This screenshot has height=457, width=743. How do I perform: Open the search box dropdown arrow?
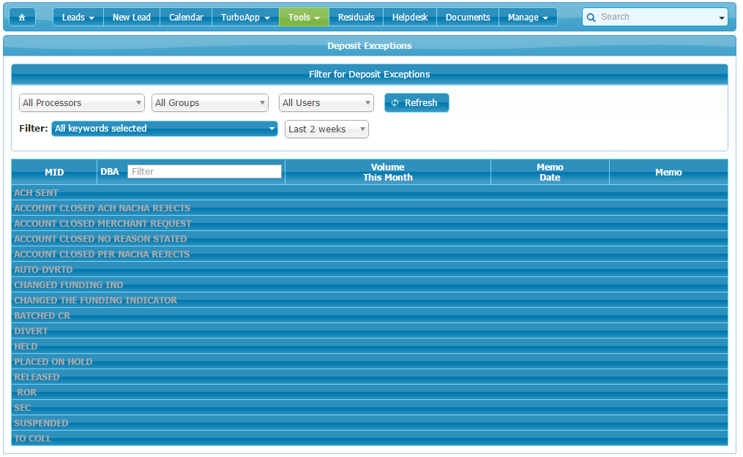tap(721, 18)
